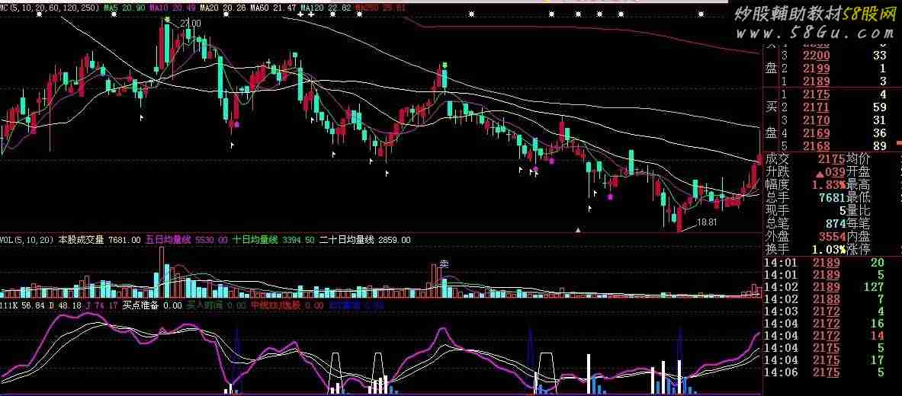902x396 pixels.
Task: Click the 二十日均量线 2859.00 label
Action: [x=364, y=239]
